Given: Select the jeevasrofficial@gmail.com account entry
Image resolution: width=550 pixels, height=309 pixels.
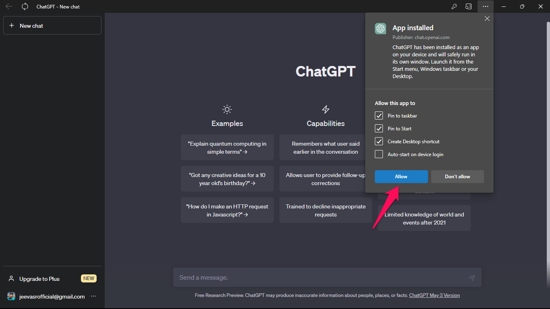Looking at the screenshot, I should click(x=52, y=297).
